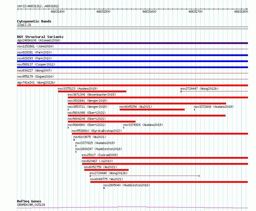256x211 pixels.
Task: Click the small blue marker under nsv2804247
Action: pos(76,152)
